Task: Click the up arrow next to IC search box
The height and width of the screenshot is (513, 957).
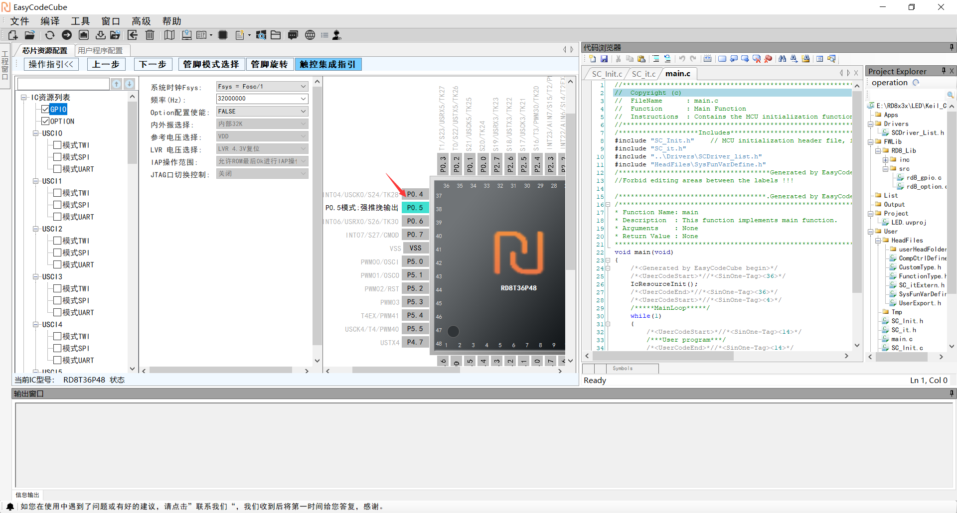Action: (116, 84)
